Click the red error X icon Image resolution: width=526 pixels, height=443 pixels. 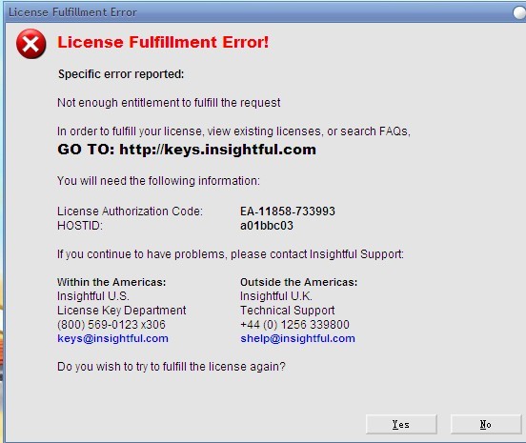click(30, 44)
